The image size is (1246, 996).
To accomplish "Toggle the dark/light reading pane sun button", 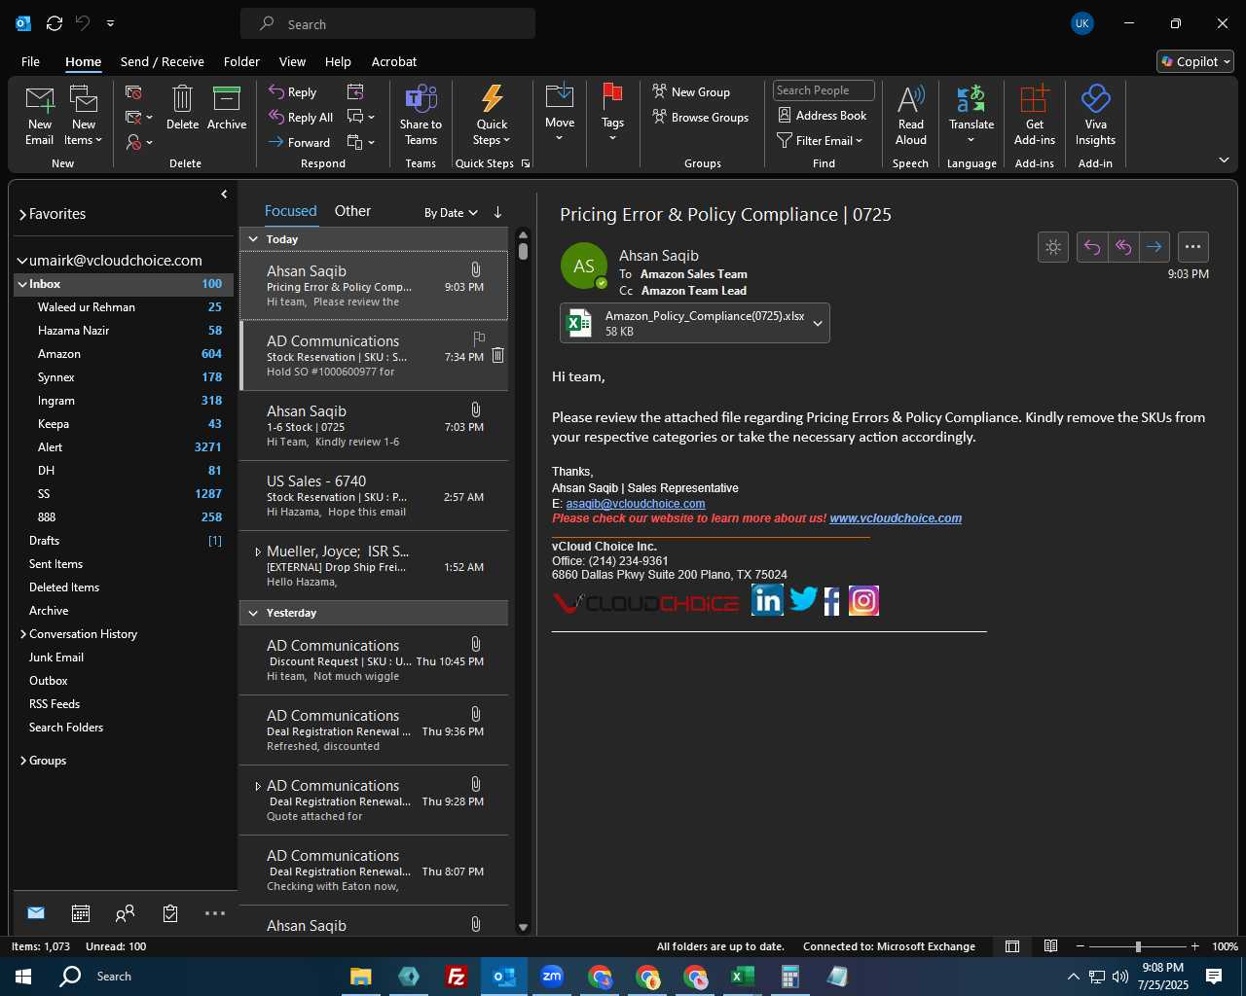I will click(x=1053, y=247).
